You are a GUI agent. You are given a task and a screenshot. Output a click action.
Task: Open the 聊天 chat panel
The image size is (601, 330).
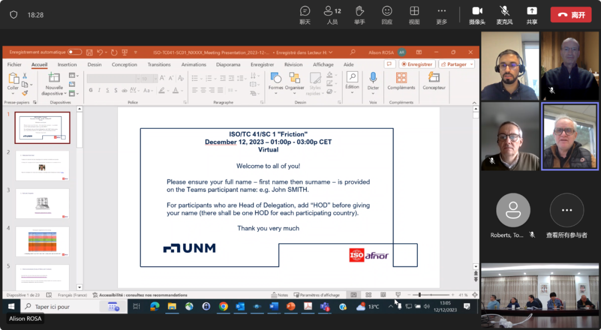pos(305,14)
